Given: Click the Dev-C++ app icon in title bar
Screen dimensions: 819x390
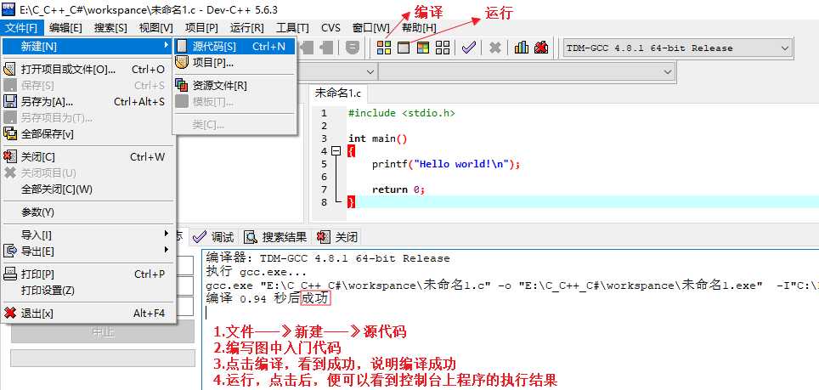Looking at the screenshot, I should click(x=8, y=8).
